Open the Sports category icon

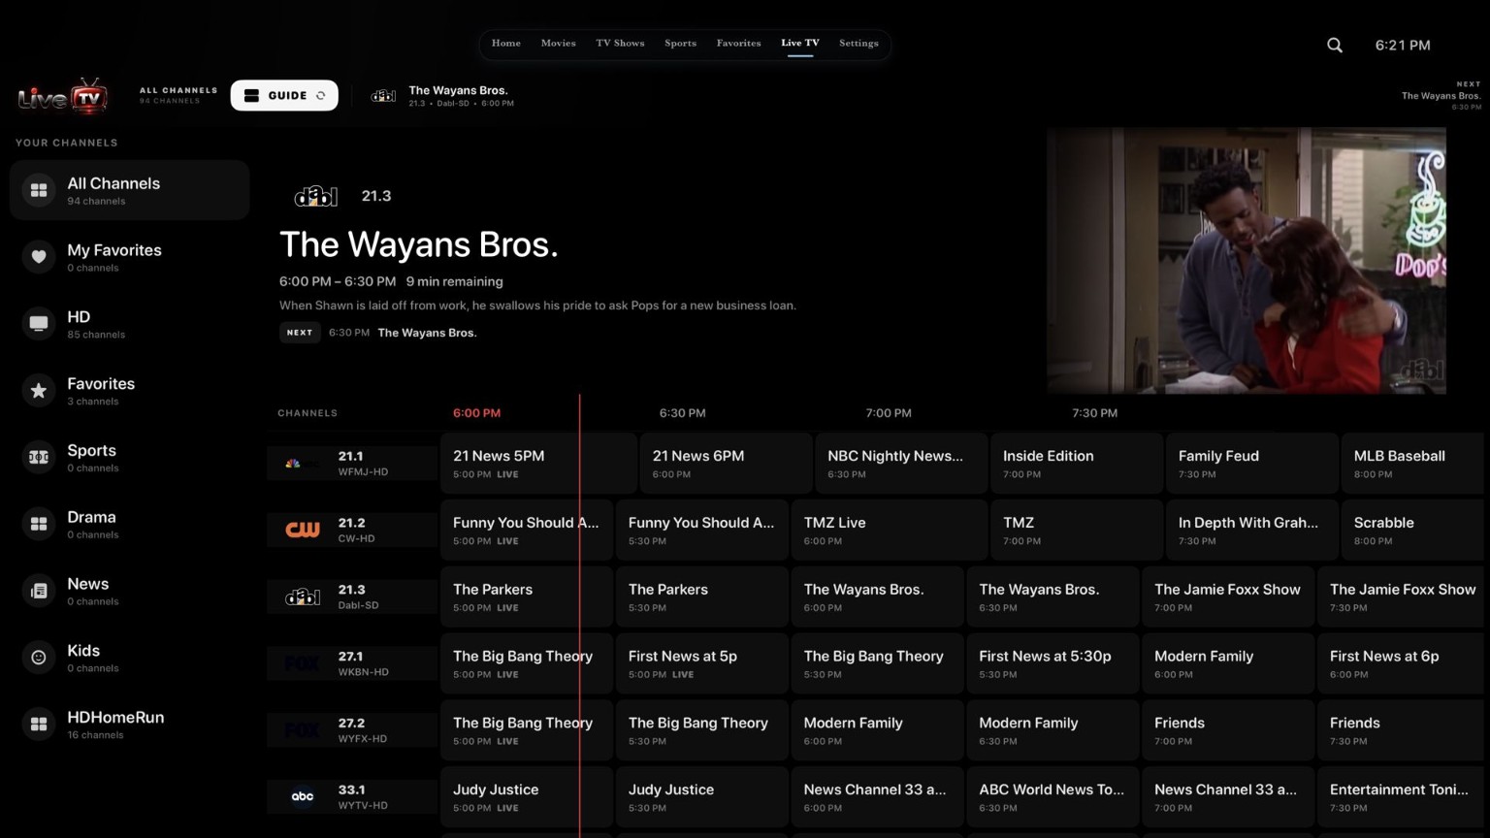click(39, 458)
